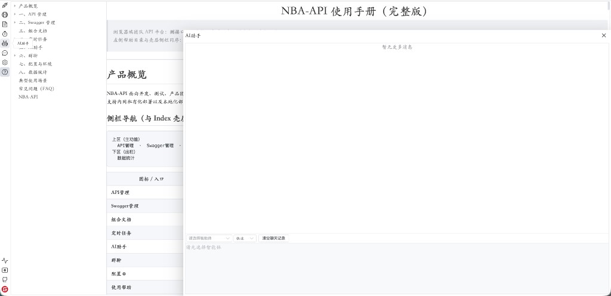611x296 pixels.
Task: Click the 定时任务 table row cell
Action: click(121, 233)
